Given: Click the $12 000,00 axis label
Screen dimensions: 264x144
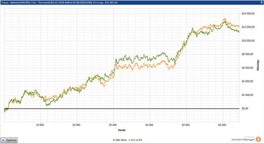Looking at the screenshot, I should point(248,27).
